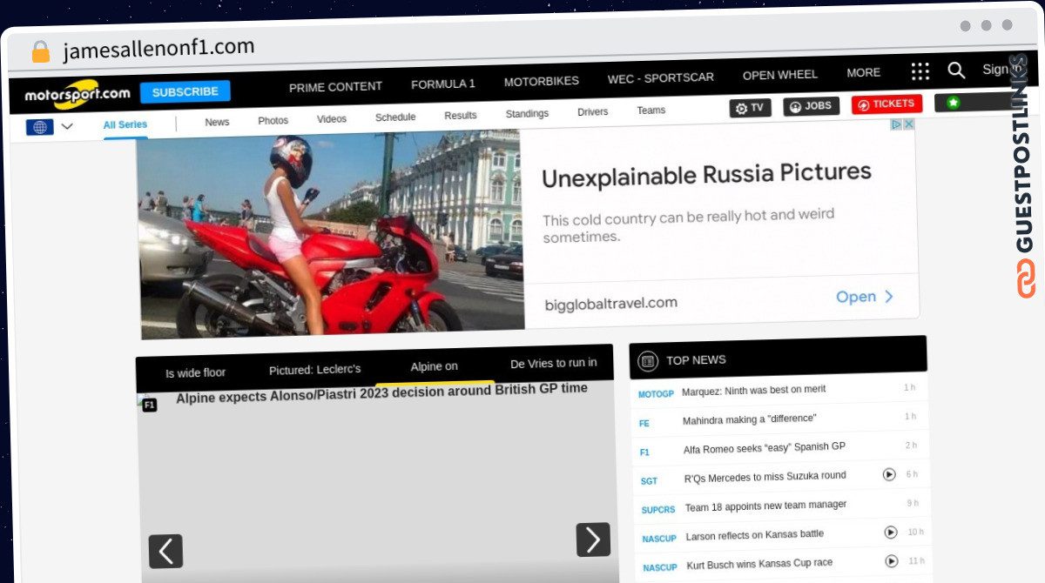
Task: Select 'Alpine on' slider tab
Action: point(434,366)
